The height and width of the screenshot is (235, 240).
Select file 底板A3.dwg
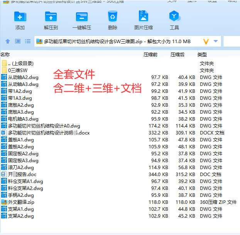(x=21, y=112)
